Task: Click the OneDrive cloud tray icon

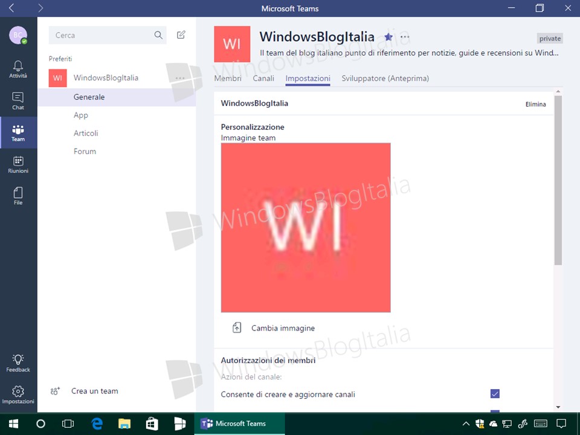Action: [x=493, y=424]
